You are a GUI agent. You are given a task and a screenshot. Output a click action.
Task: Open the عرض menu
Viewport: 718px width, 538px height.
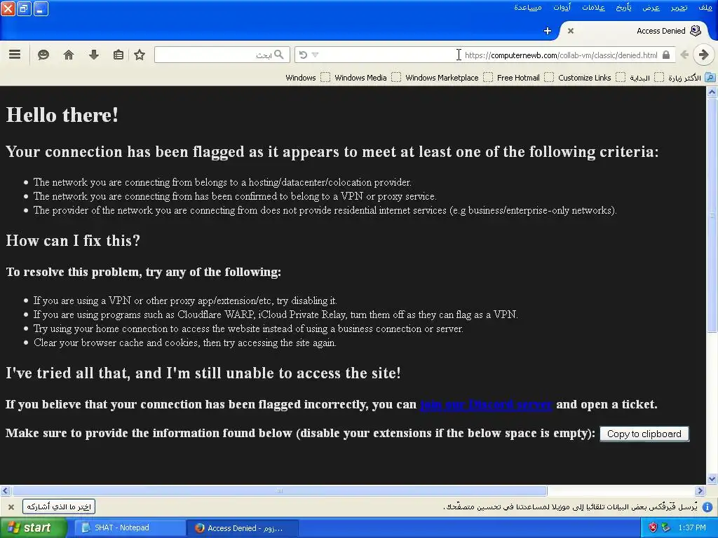[x=651, y=8]
